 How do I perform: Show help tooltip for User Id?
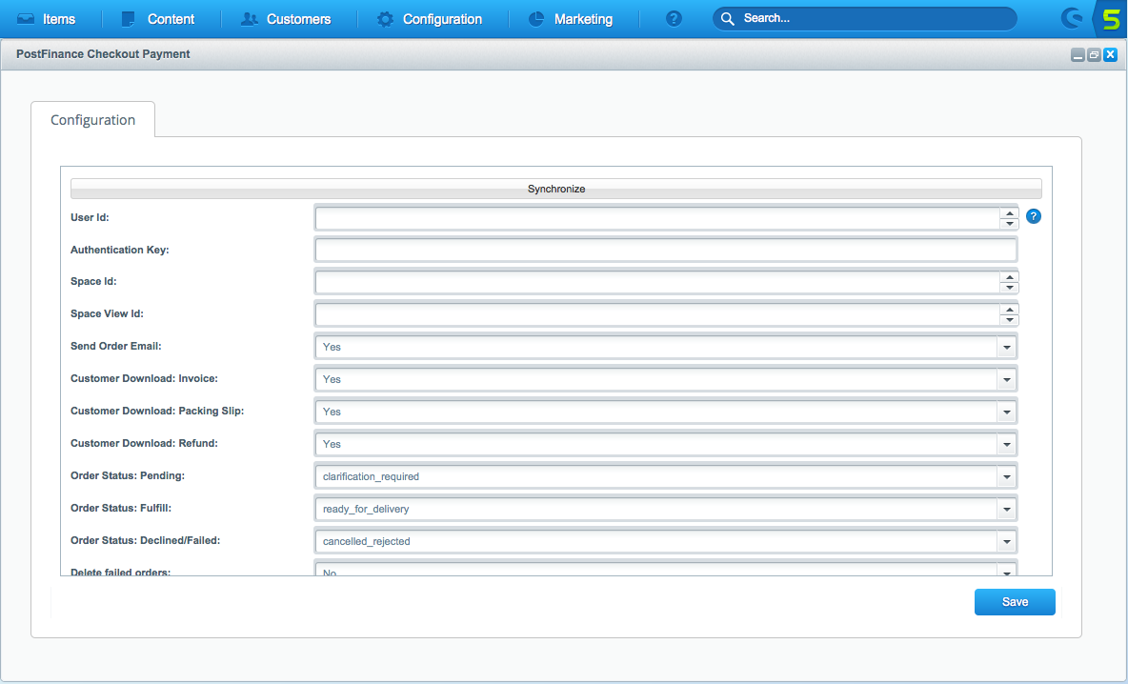click(1033, 215)
